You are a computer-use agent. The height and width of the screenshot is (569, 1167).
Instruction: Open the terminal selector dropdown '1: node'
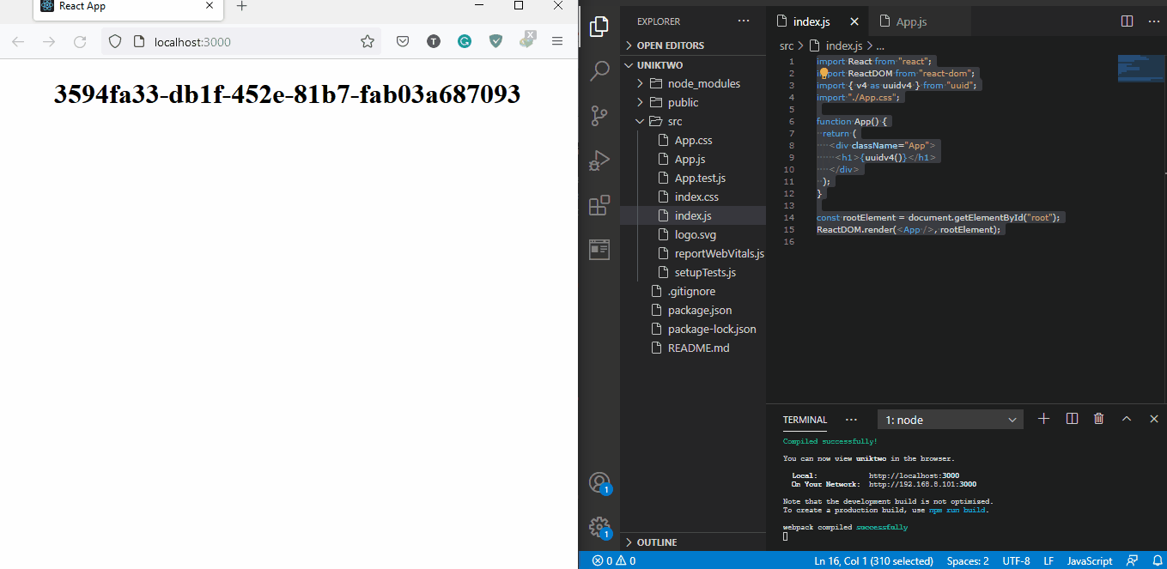tap(950, 420)
